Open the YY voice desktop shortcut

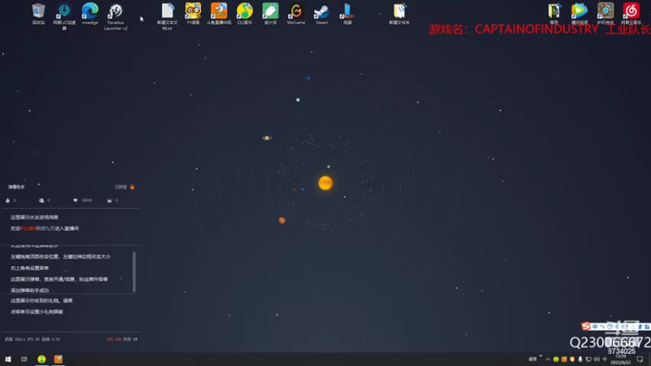tap(193, 13)
